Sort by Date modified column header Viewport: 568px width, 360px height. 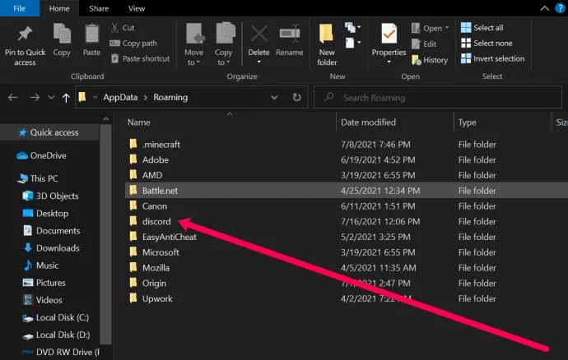(369, 122)
